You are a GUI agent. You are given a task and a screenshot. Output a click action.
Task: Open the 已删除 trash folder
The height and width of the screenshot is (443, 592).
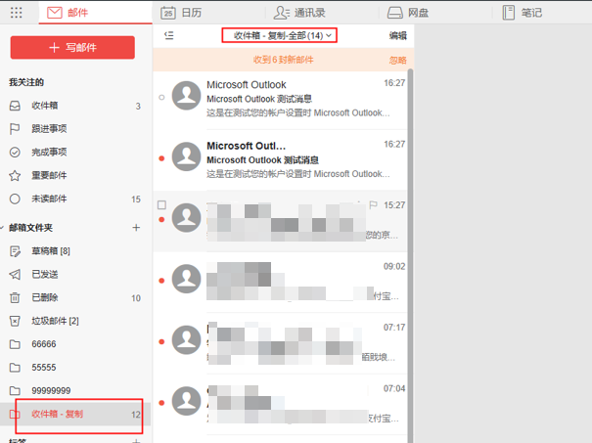tap(45, 297)
